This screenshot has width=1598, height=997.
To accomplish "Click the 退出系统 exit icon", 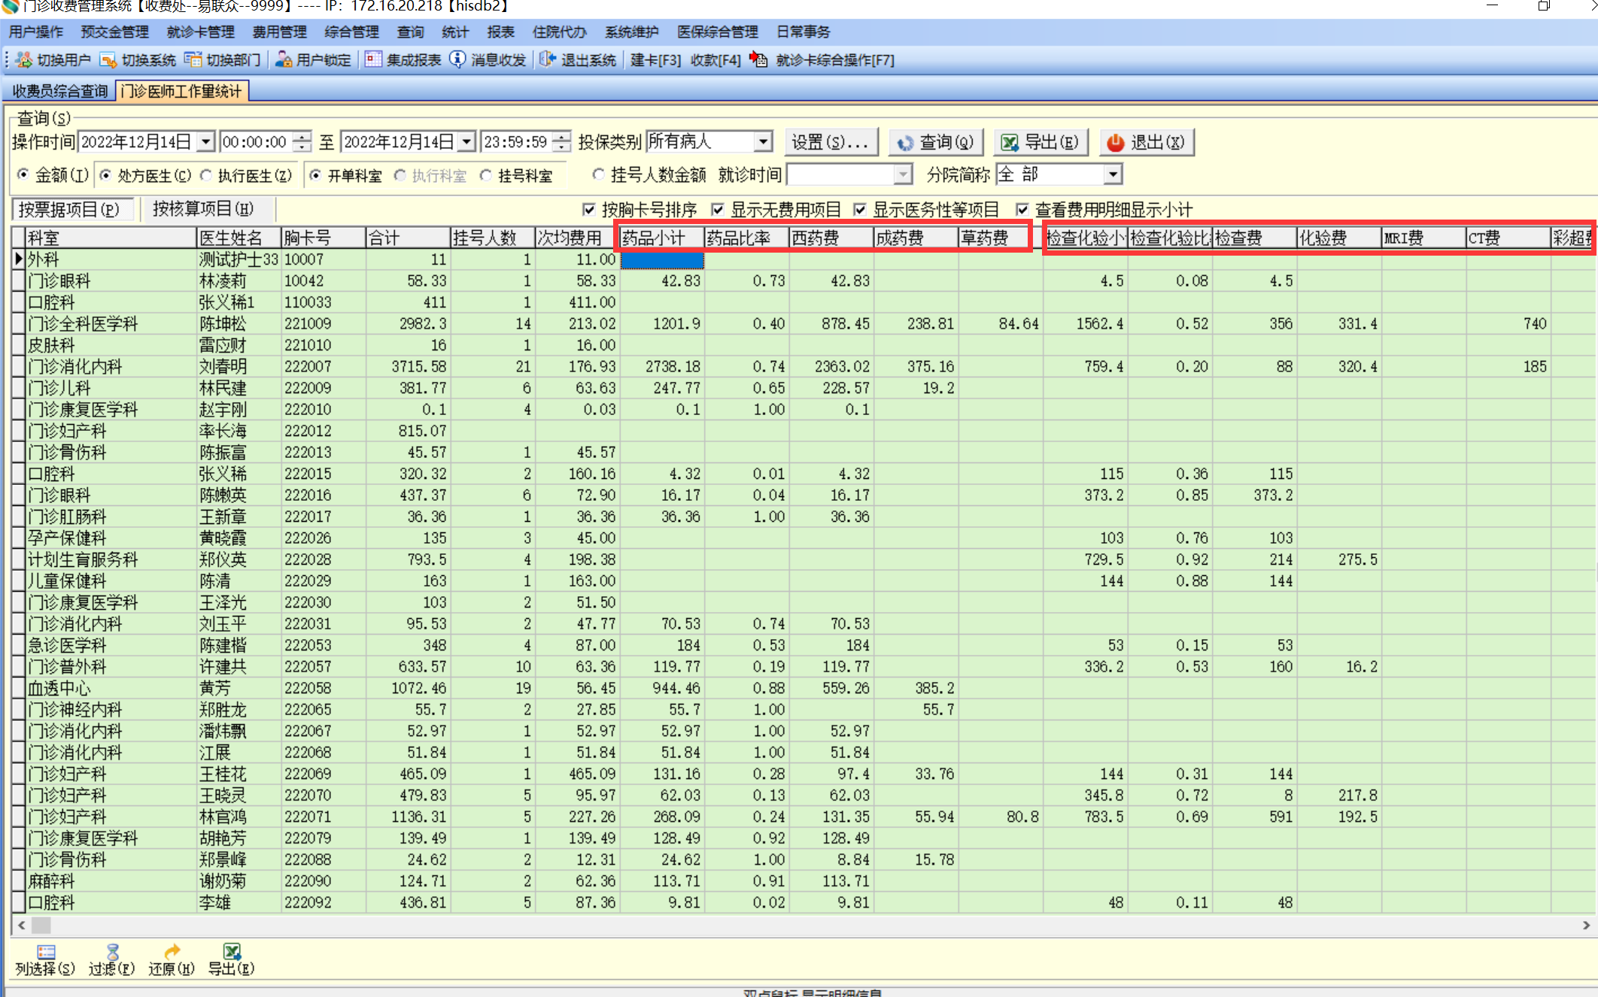I will tap(548, 60).
